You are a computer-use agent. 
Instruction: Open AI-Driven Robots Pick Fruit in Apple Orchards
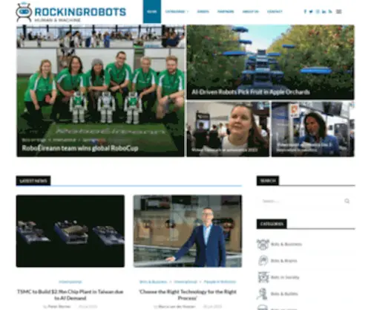[x=251, y=92]
